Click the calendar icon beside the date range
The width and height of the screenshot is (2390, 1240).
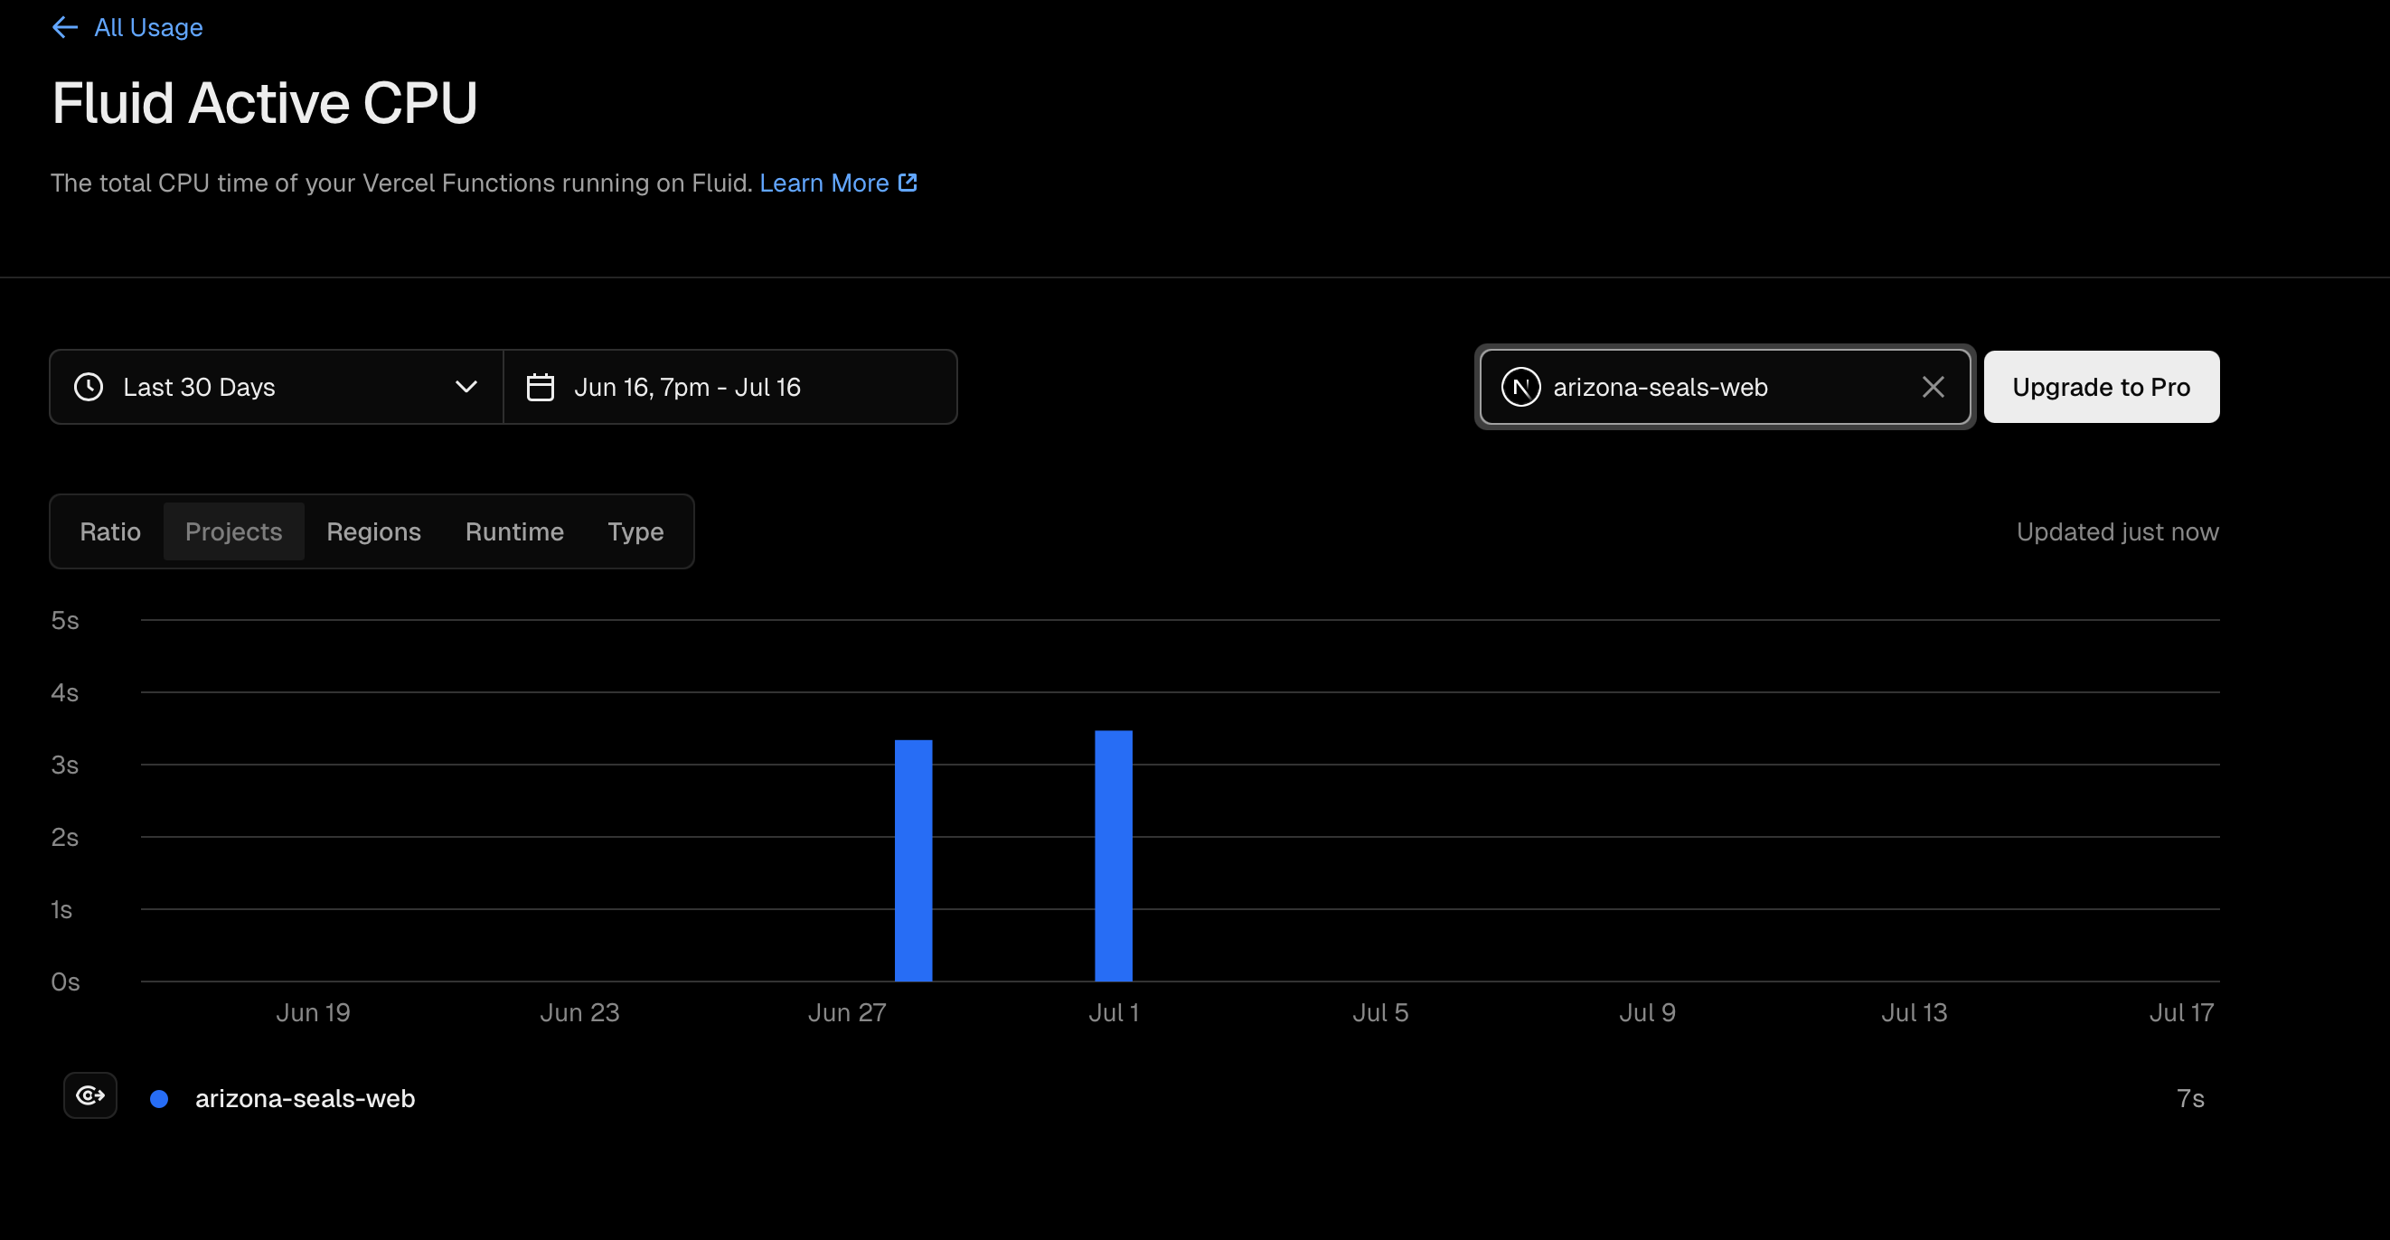pos(541,387)
